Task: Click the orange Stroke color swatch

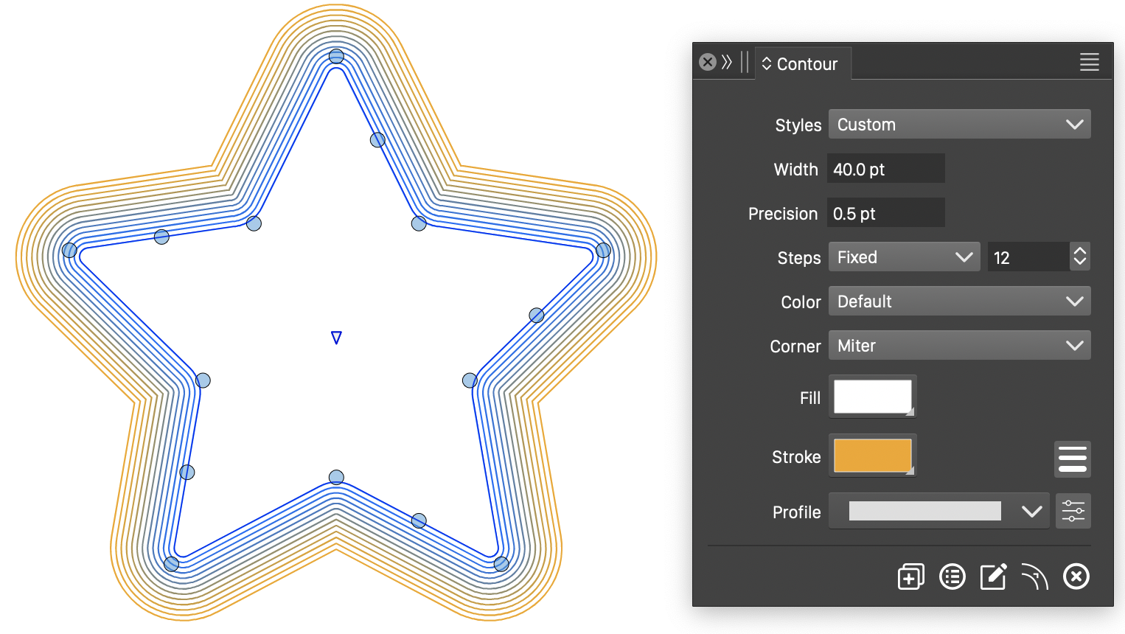Action: point(872,456)
